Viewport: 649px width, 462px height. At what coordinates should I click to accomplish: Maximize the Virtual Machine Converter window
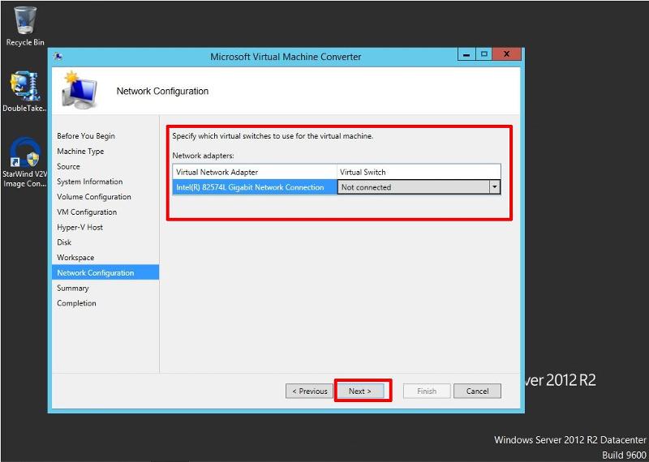(x=484, y=54)
